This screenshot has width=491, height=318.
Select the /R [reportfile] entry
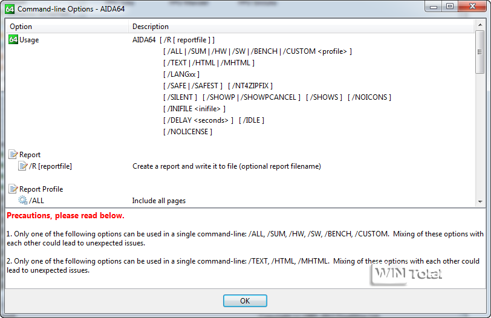(x=50, y=166)
